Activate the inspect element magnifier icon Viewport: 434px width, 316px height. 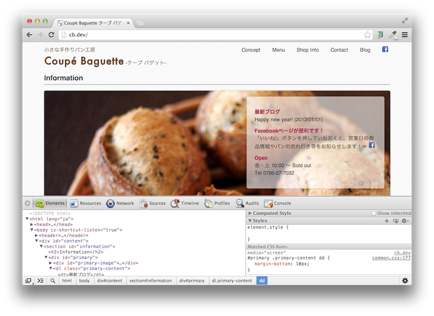click(53, 281)
